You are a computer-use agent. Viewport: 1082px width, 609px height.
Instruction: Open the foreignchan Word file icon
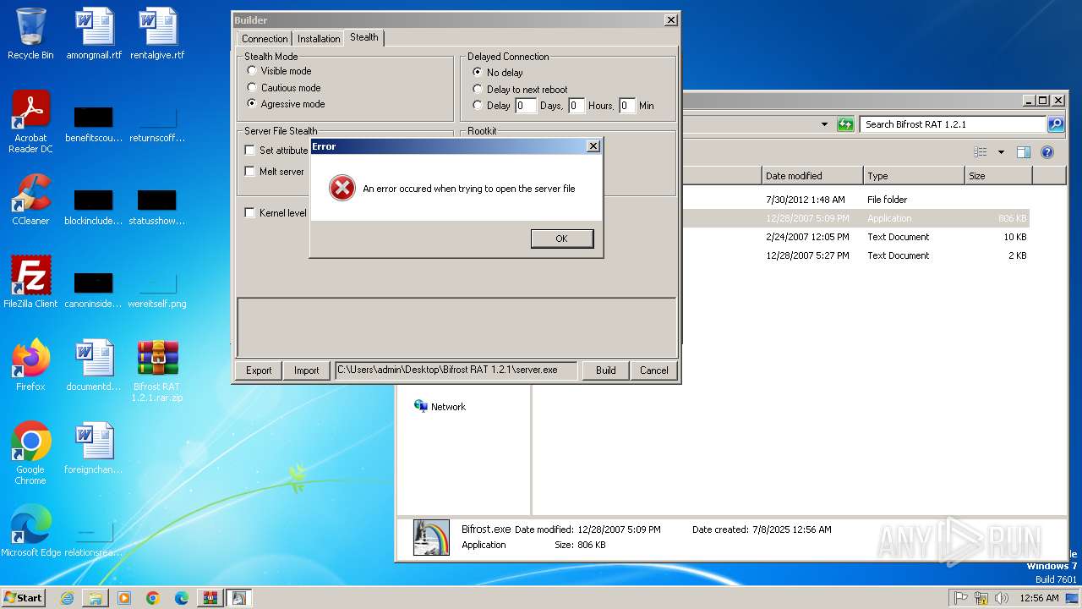[94, 448]
